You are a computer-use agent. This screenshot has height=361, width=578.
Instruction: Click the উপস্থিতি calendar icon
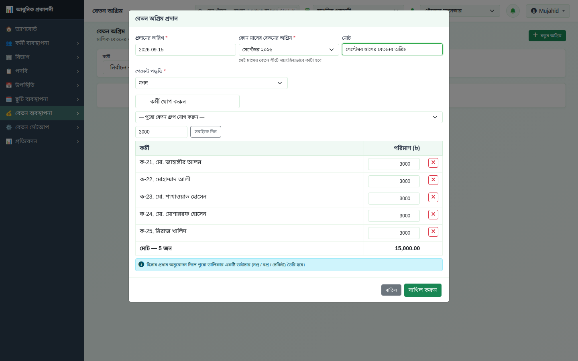pos(9,85)
